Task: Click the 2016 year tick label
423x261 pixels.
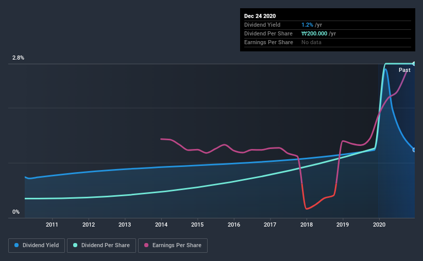Action: tap(234, 225)
